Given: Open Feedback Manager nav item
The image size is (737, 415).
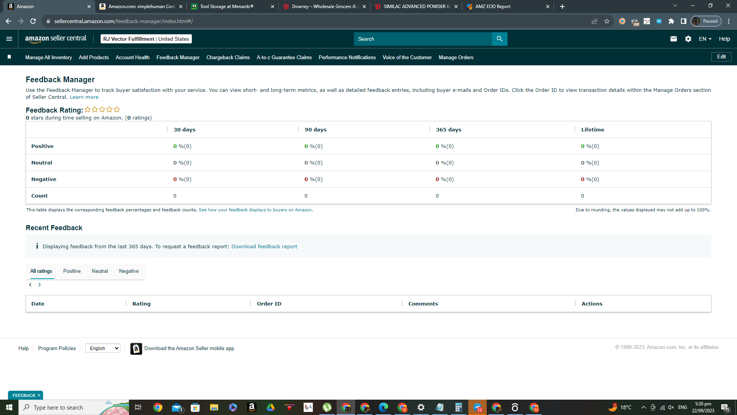Looking at the screenshot, I should (178, 57).
